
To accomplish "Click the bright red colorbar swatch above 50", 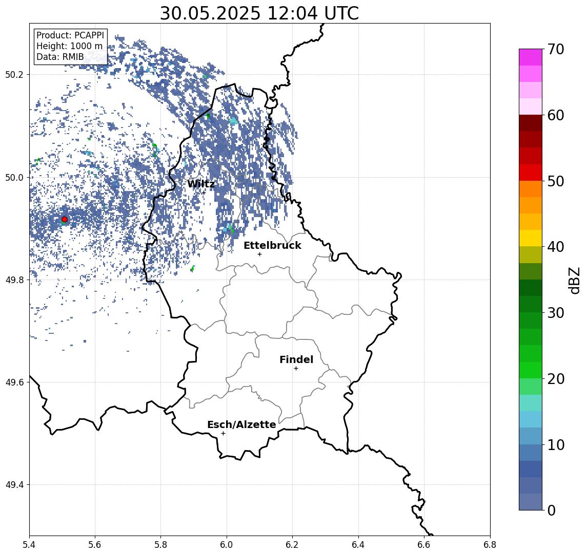I will [531, 173].
